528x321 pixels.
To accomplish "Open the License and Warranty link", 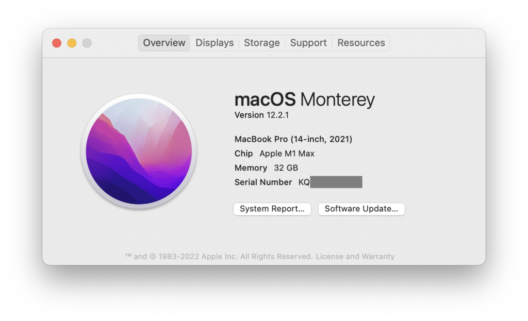I will pyautogui.click(x=355, y=256).
